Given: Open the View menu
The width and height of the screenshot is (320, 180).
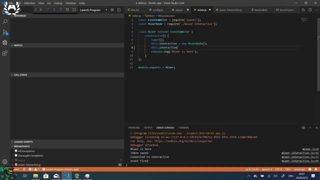Looking at the screenshot, I should coord(41,3).
